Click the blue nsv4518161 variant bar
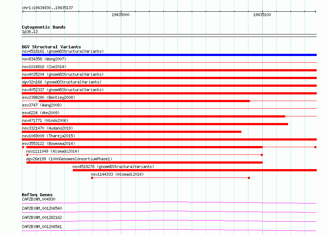 point(169,55)
